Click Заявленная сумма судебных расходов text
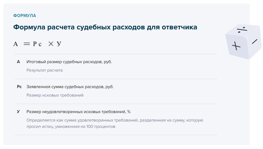The width and height of the screenshot is (263, 149). 70,87
